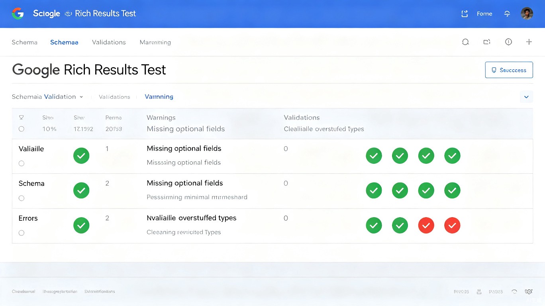Switch to the Schemae tab
The image size is (545, 306).
[x=64, y=42]
